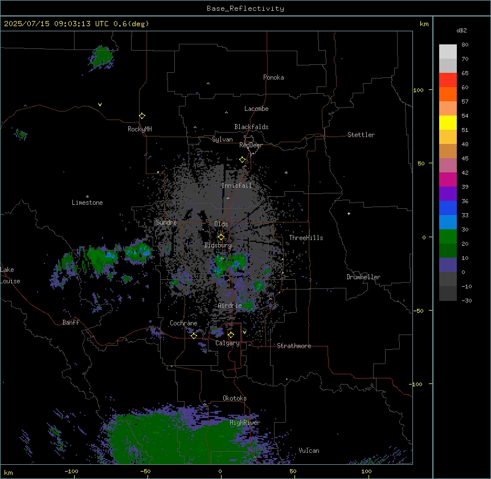Click the Ponoka label
The height and width of the screenshot is (479, 491).
pyautogui.click(x=273, y=77)
